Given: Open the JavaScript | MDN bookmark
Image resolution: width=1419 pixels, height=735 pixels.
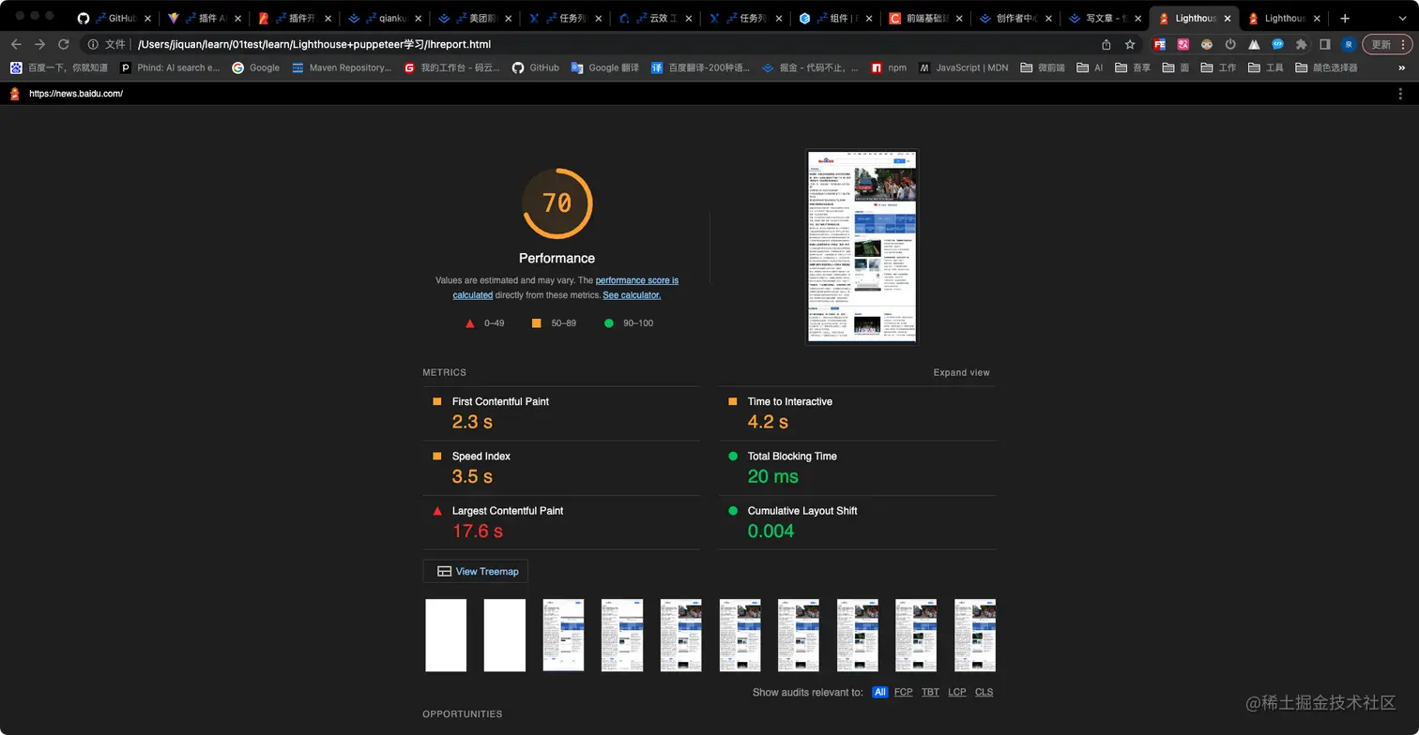Looking at the screenshot, I should (963, 67).
